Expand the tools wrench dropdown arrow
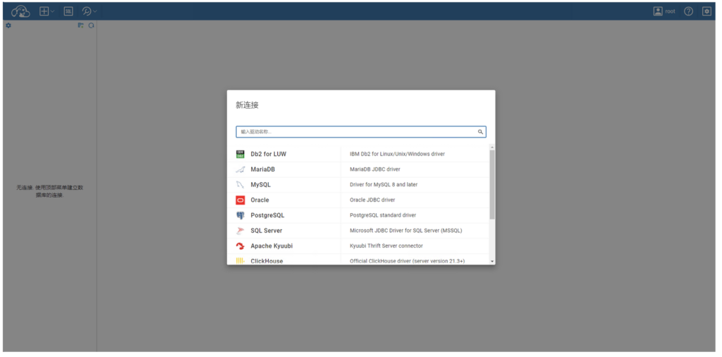This screenshot has height=357, width=722. 95,11
